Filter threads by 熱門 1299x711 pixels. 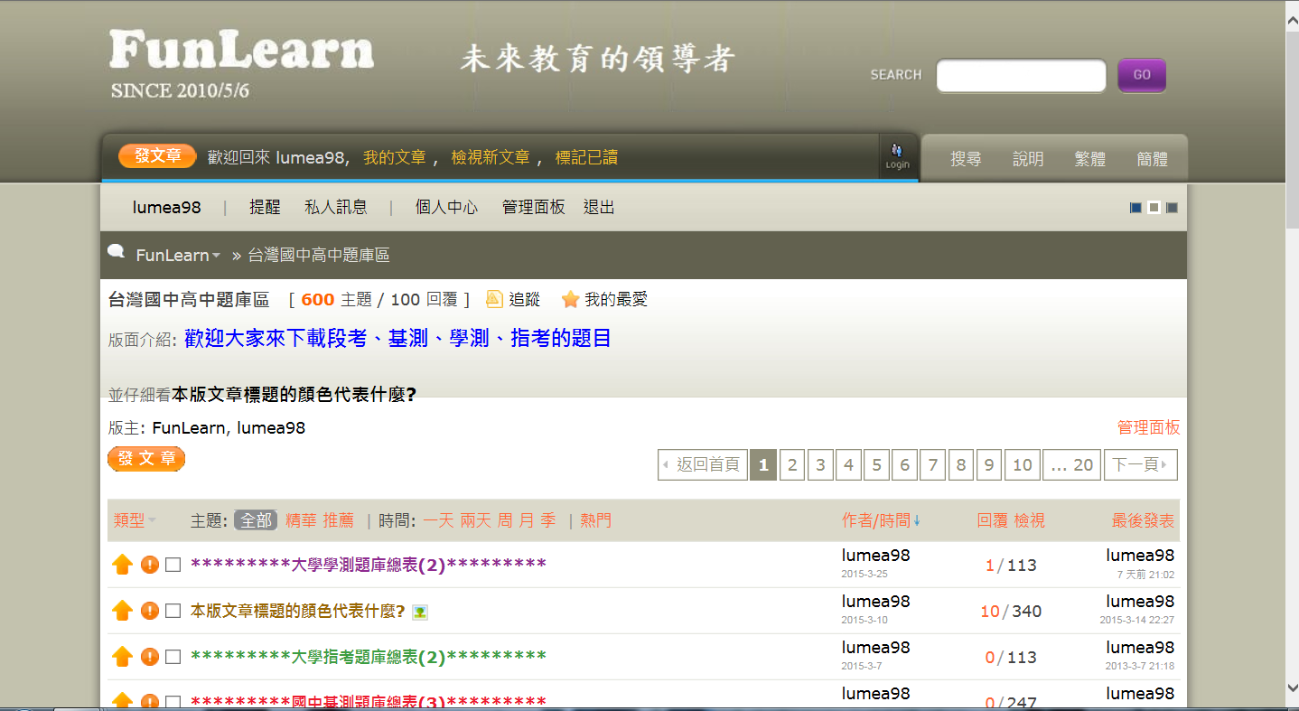596,520
